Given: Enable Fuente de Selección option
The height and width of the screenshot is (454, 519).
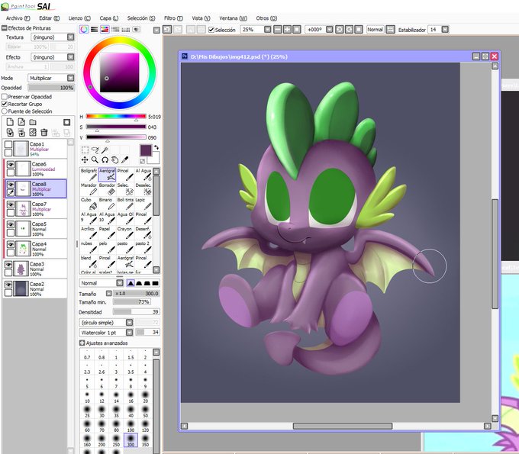Looking at the screenshot, I should (x=5, y=111).
